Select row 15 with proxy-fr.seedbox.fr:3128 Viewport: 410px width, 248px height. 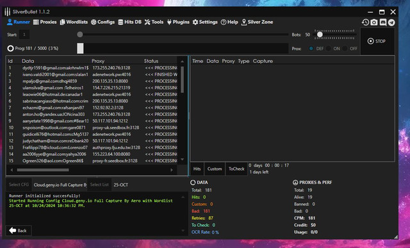coord(92,161)
